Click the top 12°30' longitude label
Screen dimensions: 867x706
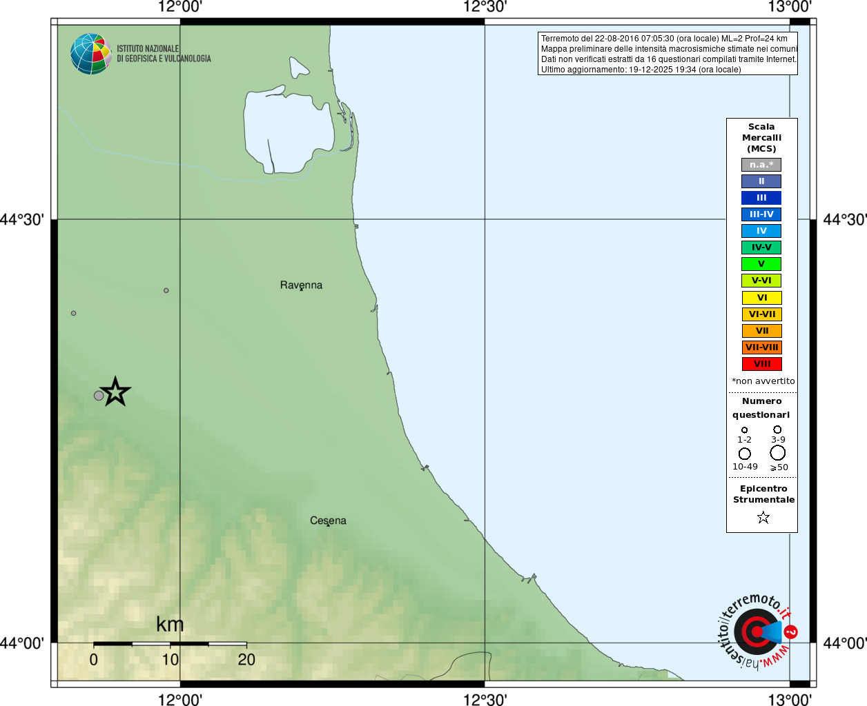(485, 7)
